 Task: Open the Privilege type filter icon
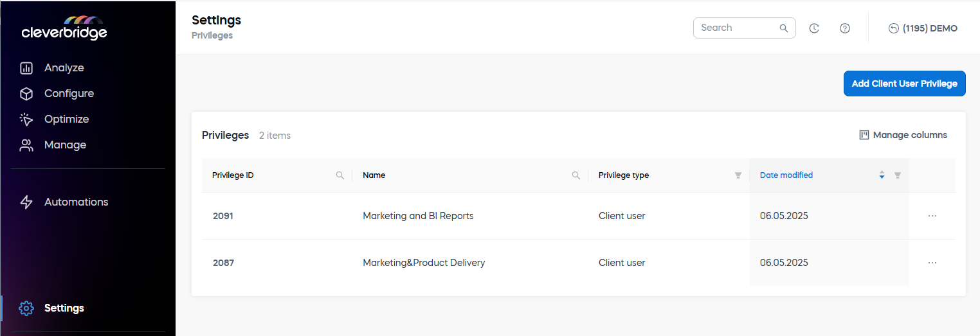(x=738, y=175)
